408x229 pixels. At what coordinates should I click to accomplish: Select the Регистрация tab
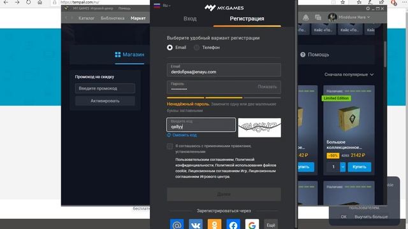247,18
